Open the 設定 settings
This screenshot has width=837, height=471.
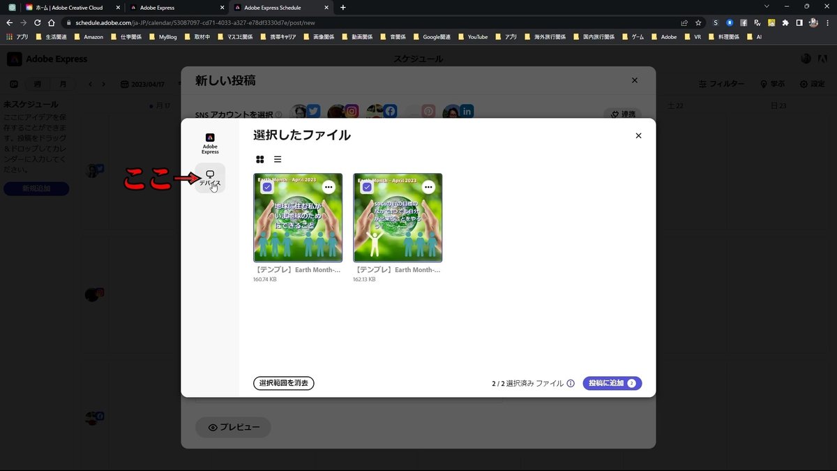tap(813, 84)
